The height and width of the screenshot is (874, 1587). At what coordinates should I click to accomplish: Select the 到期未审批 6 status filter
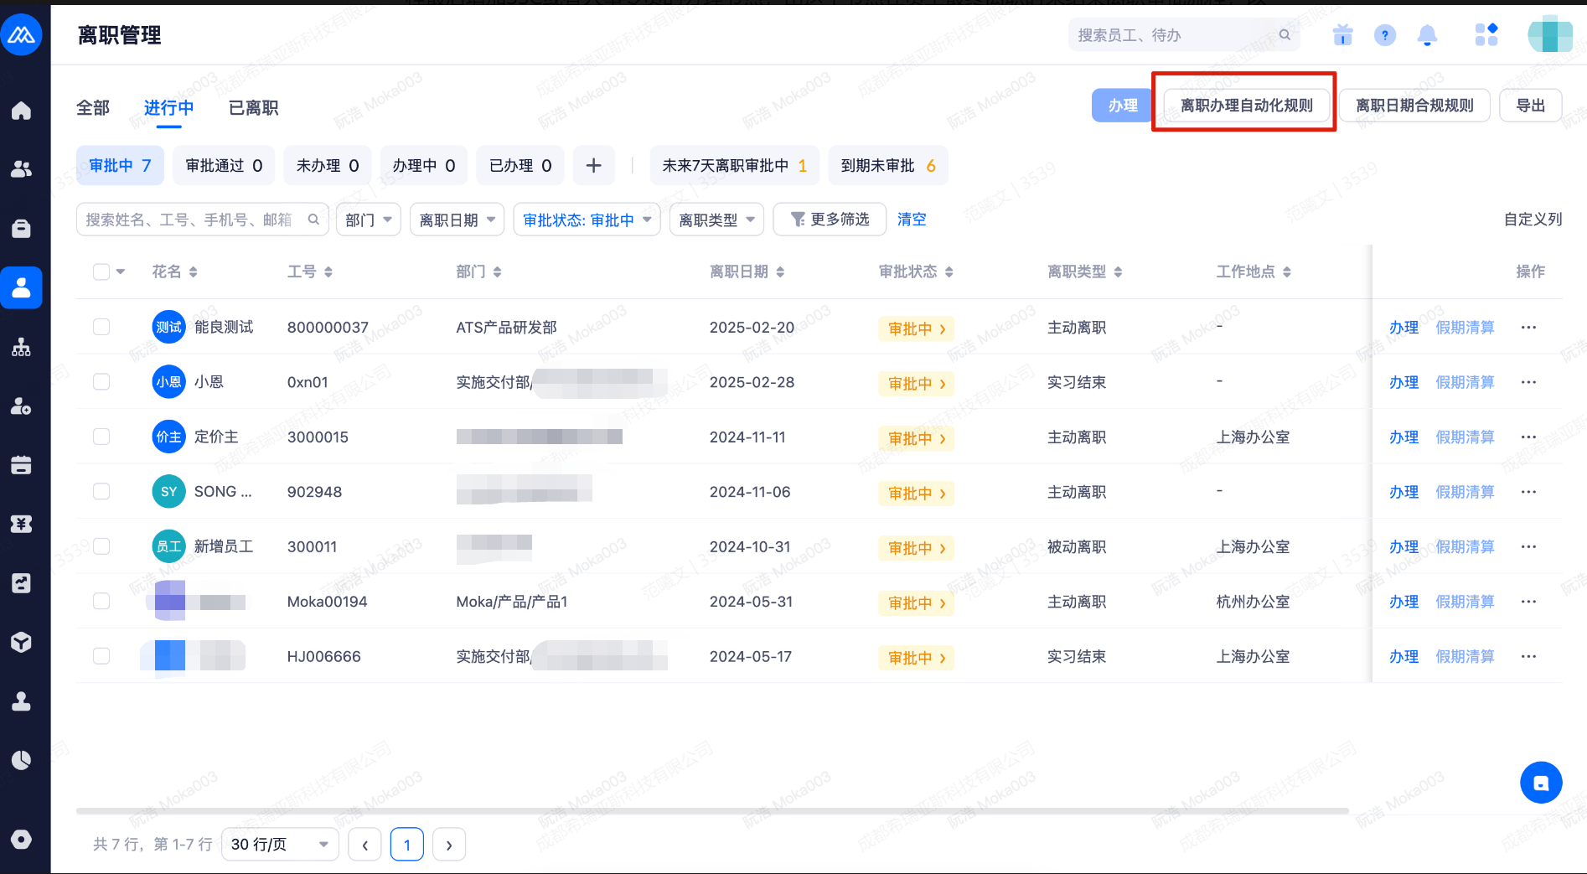pos(888,166)
